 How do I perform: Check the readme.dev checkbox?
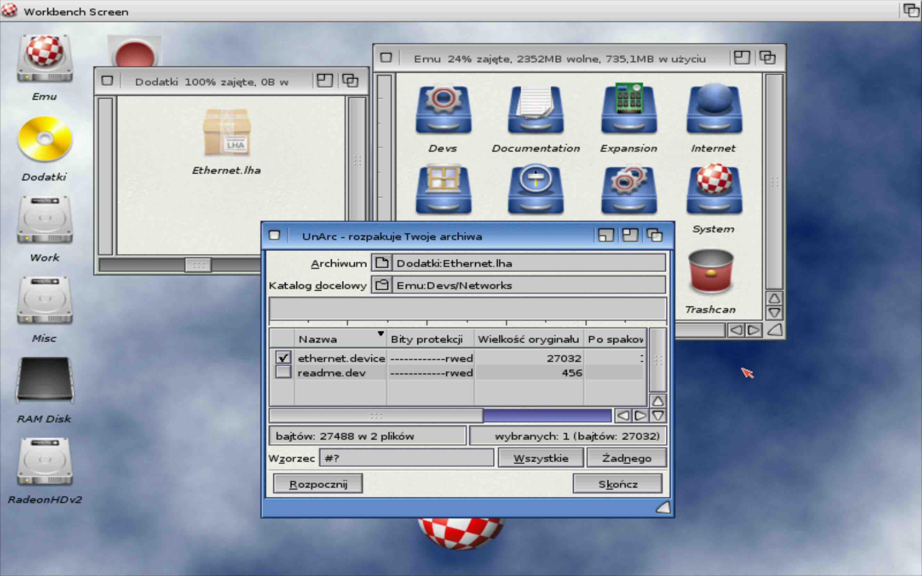tap(283, 372)
